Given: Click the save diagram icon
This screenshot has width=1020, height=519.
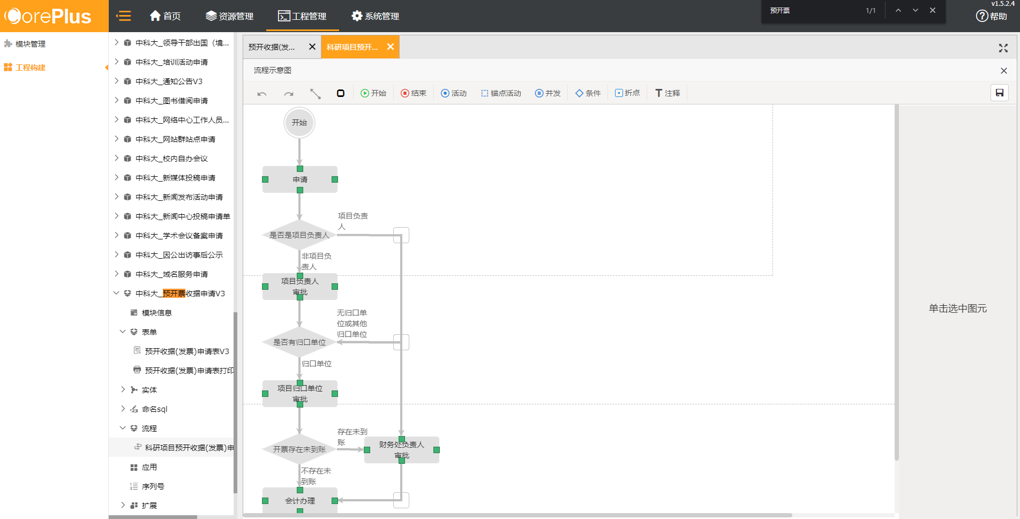Looking at the screenshot, I should tap(999, 93).
